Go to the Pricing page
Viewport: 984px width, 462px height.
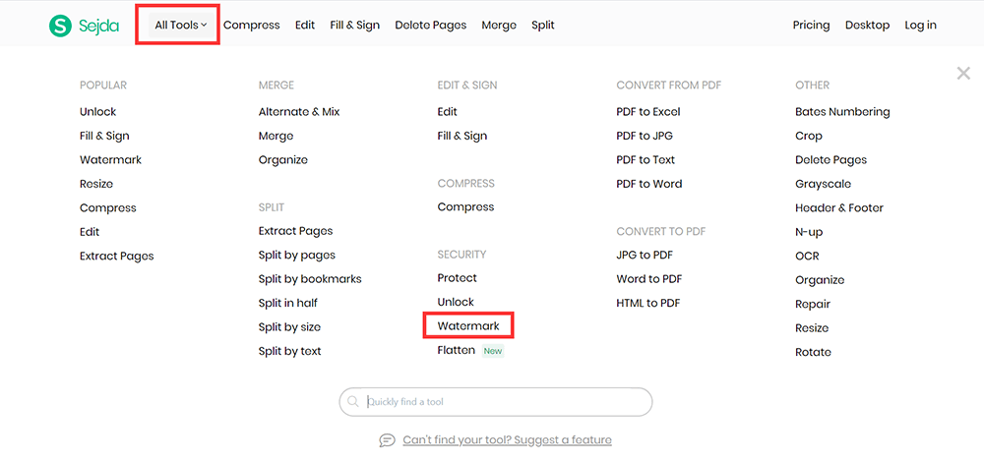811,26
